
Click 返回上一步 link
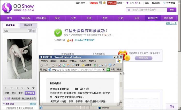tap(171, 23)
